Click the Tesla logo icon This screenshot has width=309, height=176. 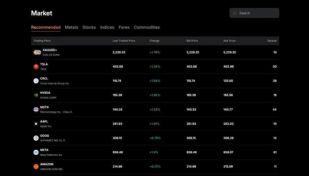[x=36, y=67]
